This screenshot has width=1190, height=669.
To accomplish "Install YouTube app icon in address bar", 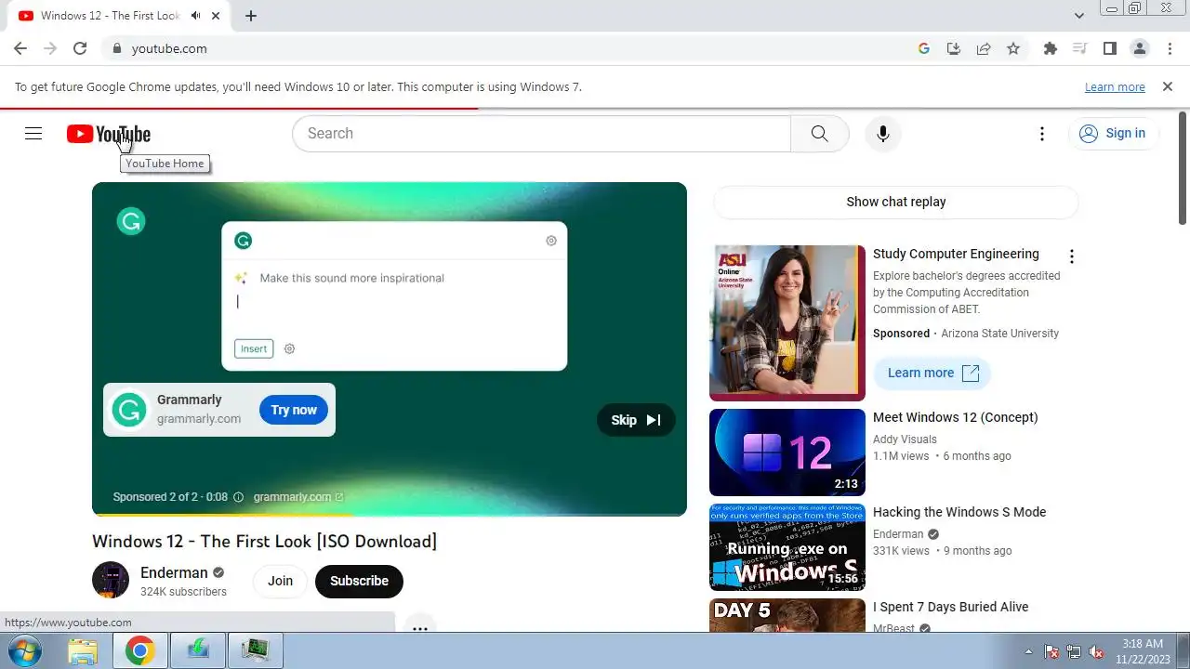I will tap(954, 48).
